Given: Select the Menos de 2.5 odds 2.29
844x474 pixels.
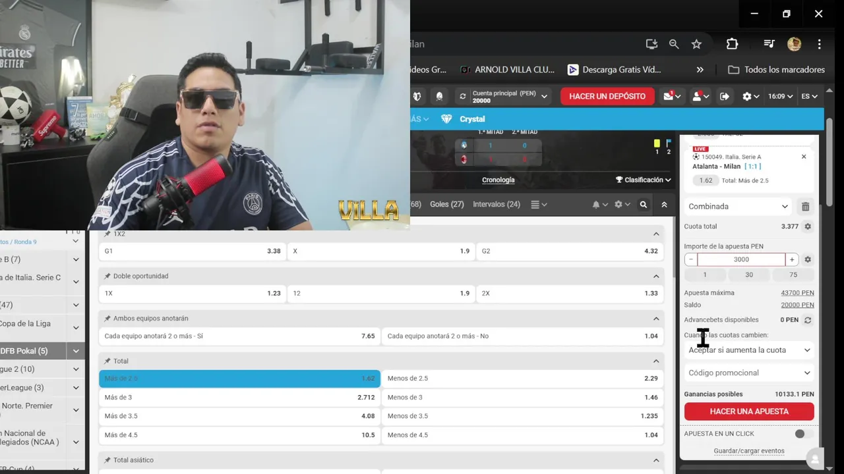Looking at the screenshot, I should pos(523,379).
